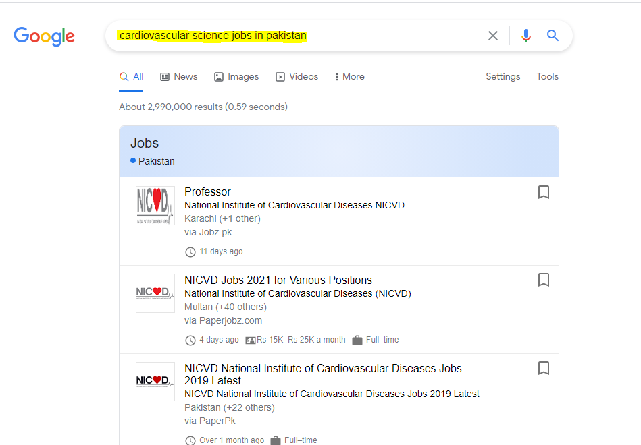The width and height of the screenshot is (641, 445).
Task: Click the clock icon beside 11 days ago
Action: click(190, 252)
